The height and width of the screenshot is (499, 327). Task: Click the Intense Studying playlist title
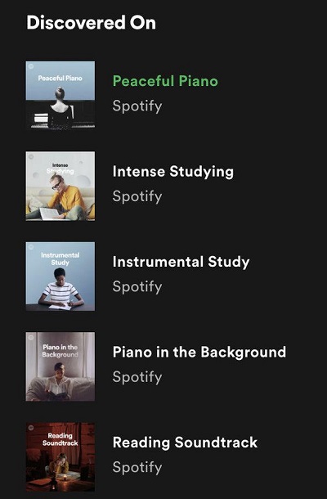coord(173,172)
